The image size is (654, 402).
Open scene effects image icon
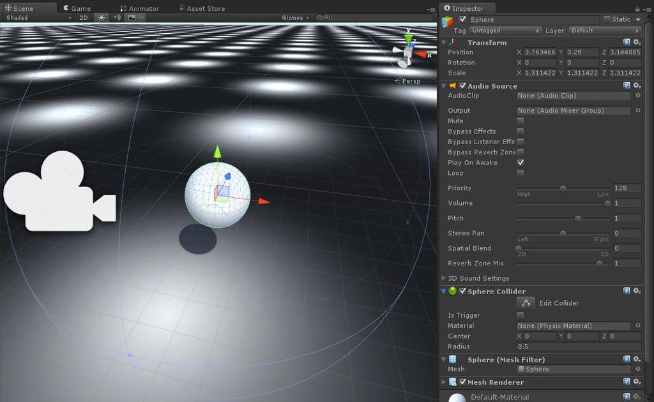pyautogui.click(x=132, y=17)
